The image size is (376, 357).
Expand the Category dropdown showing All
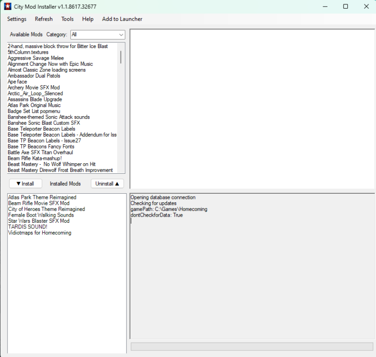click(98, 35)
